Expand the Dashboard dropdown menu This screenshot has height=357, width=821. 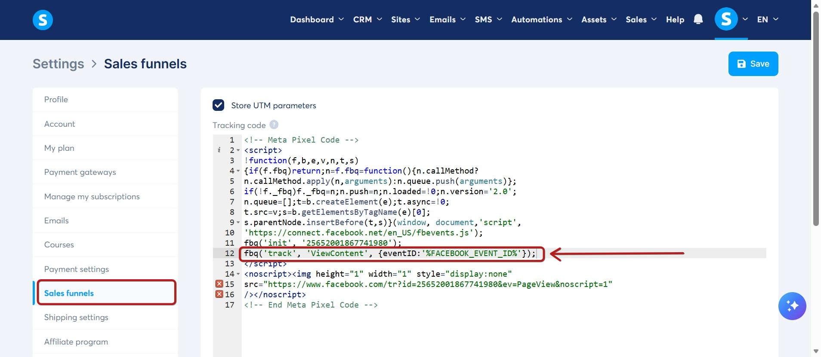317,19
